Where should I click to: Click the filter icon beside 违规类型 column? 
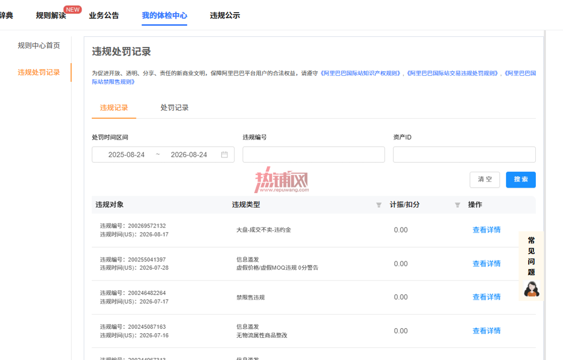pos(379,205)
